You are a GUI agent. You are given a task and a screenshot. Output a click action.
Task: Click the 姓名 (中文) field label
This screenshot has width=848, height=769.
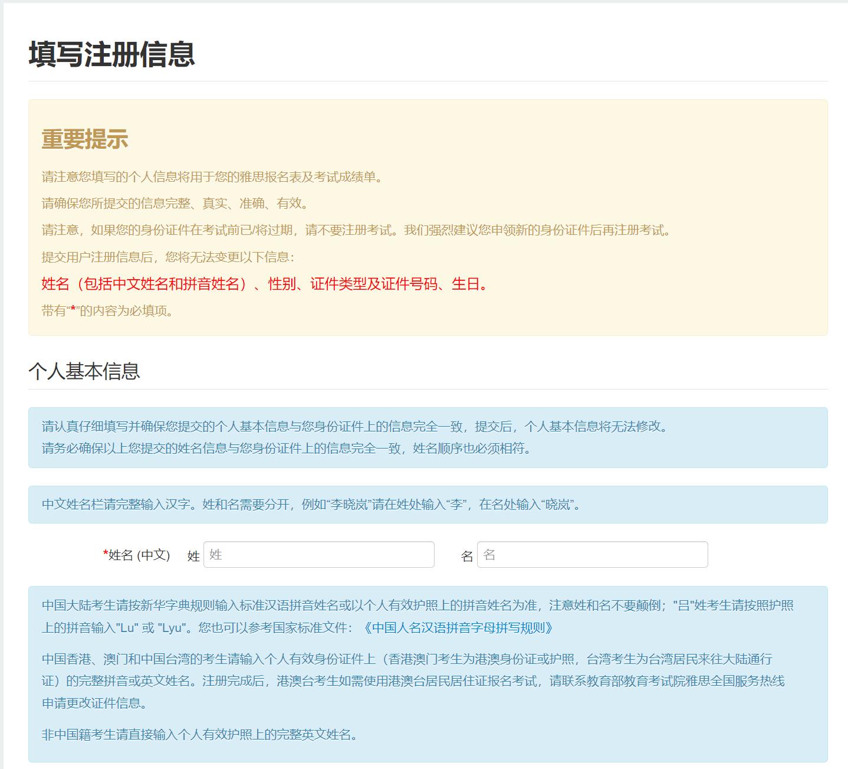pos(138,555)
